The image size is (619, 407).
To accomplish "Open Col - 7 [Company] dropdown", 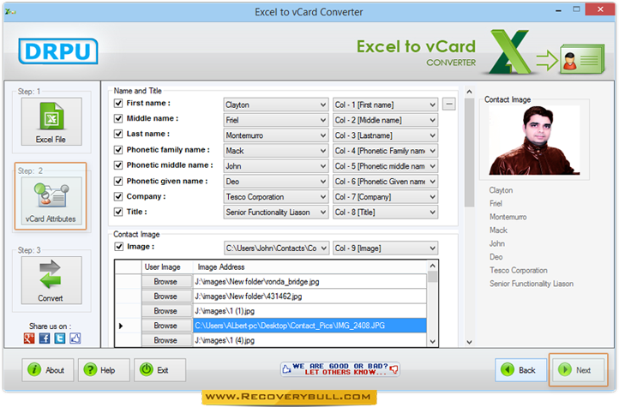I will (385, 197).
